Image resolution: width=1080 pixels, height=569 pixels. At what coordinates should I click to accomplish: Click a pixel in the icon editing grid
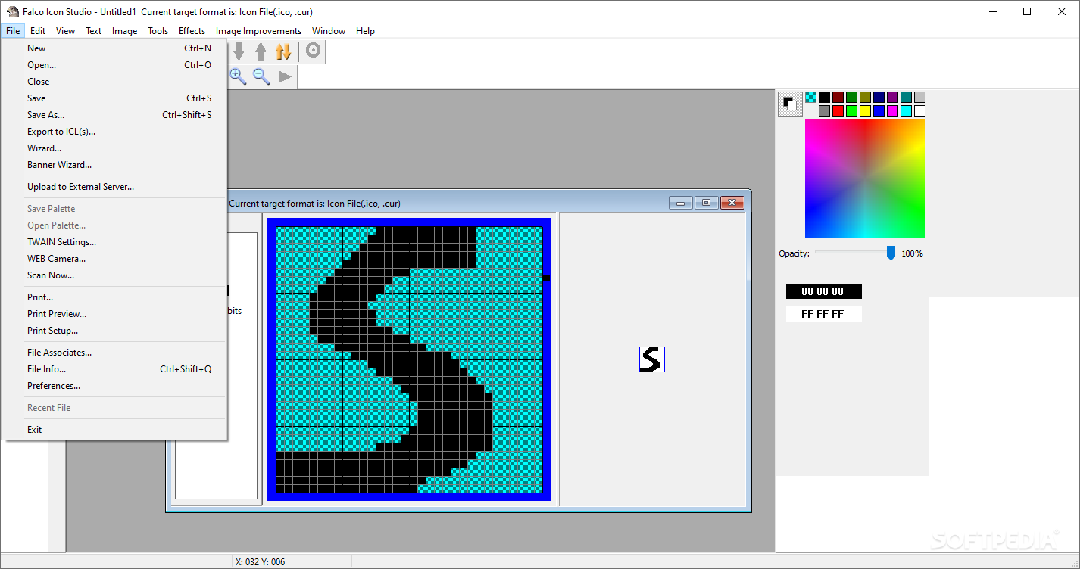click(x=409, y=359)
